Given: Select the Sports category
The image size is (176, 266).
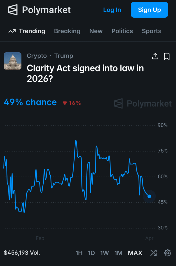Looking at the screenshot, I should pos(152,31).
